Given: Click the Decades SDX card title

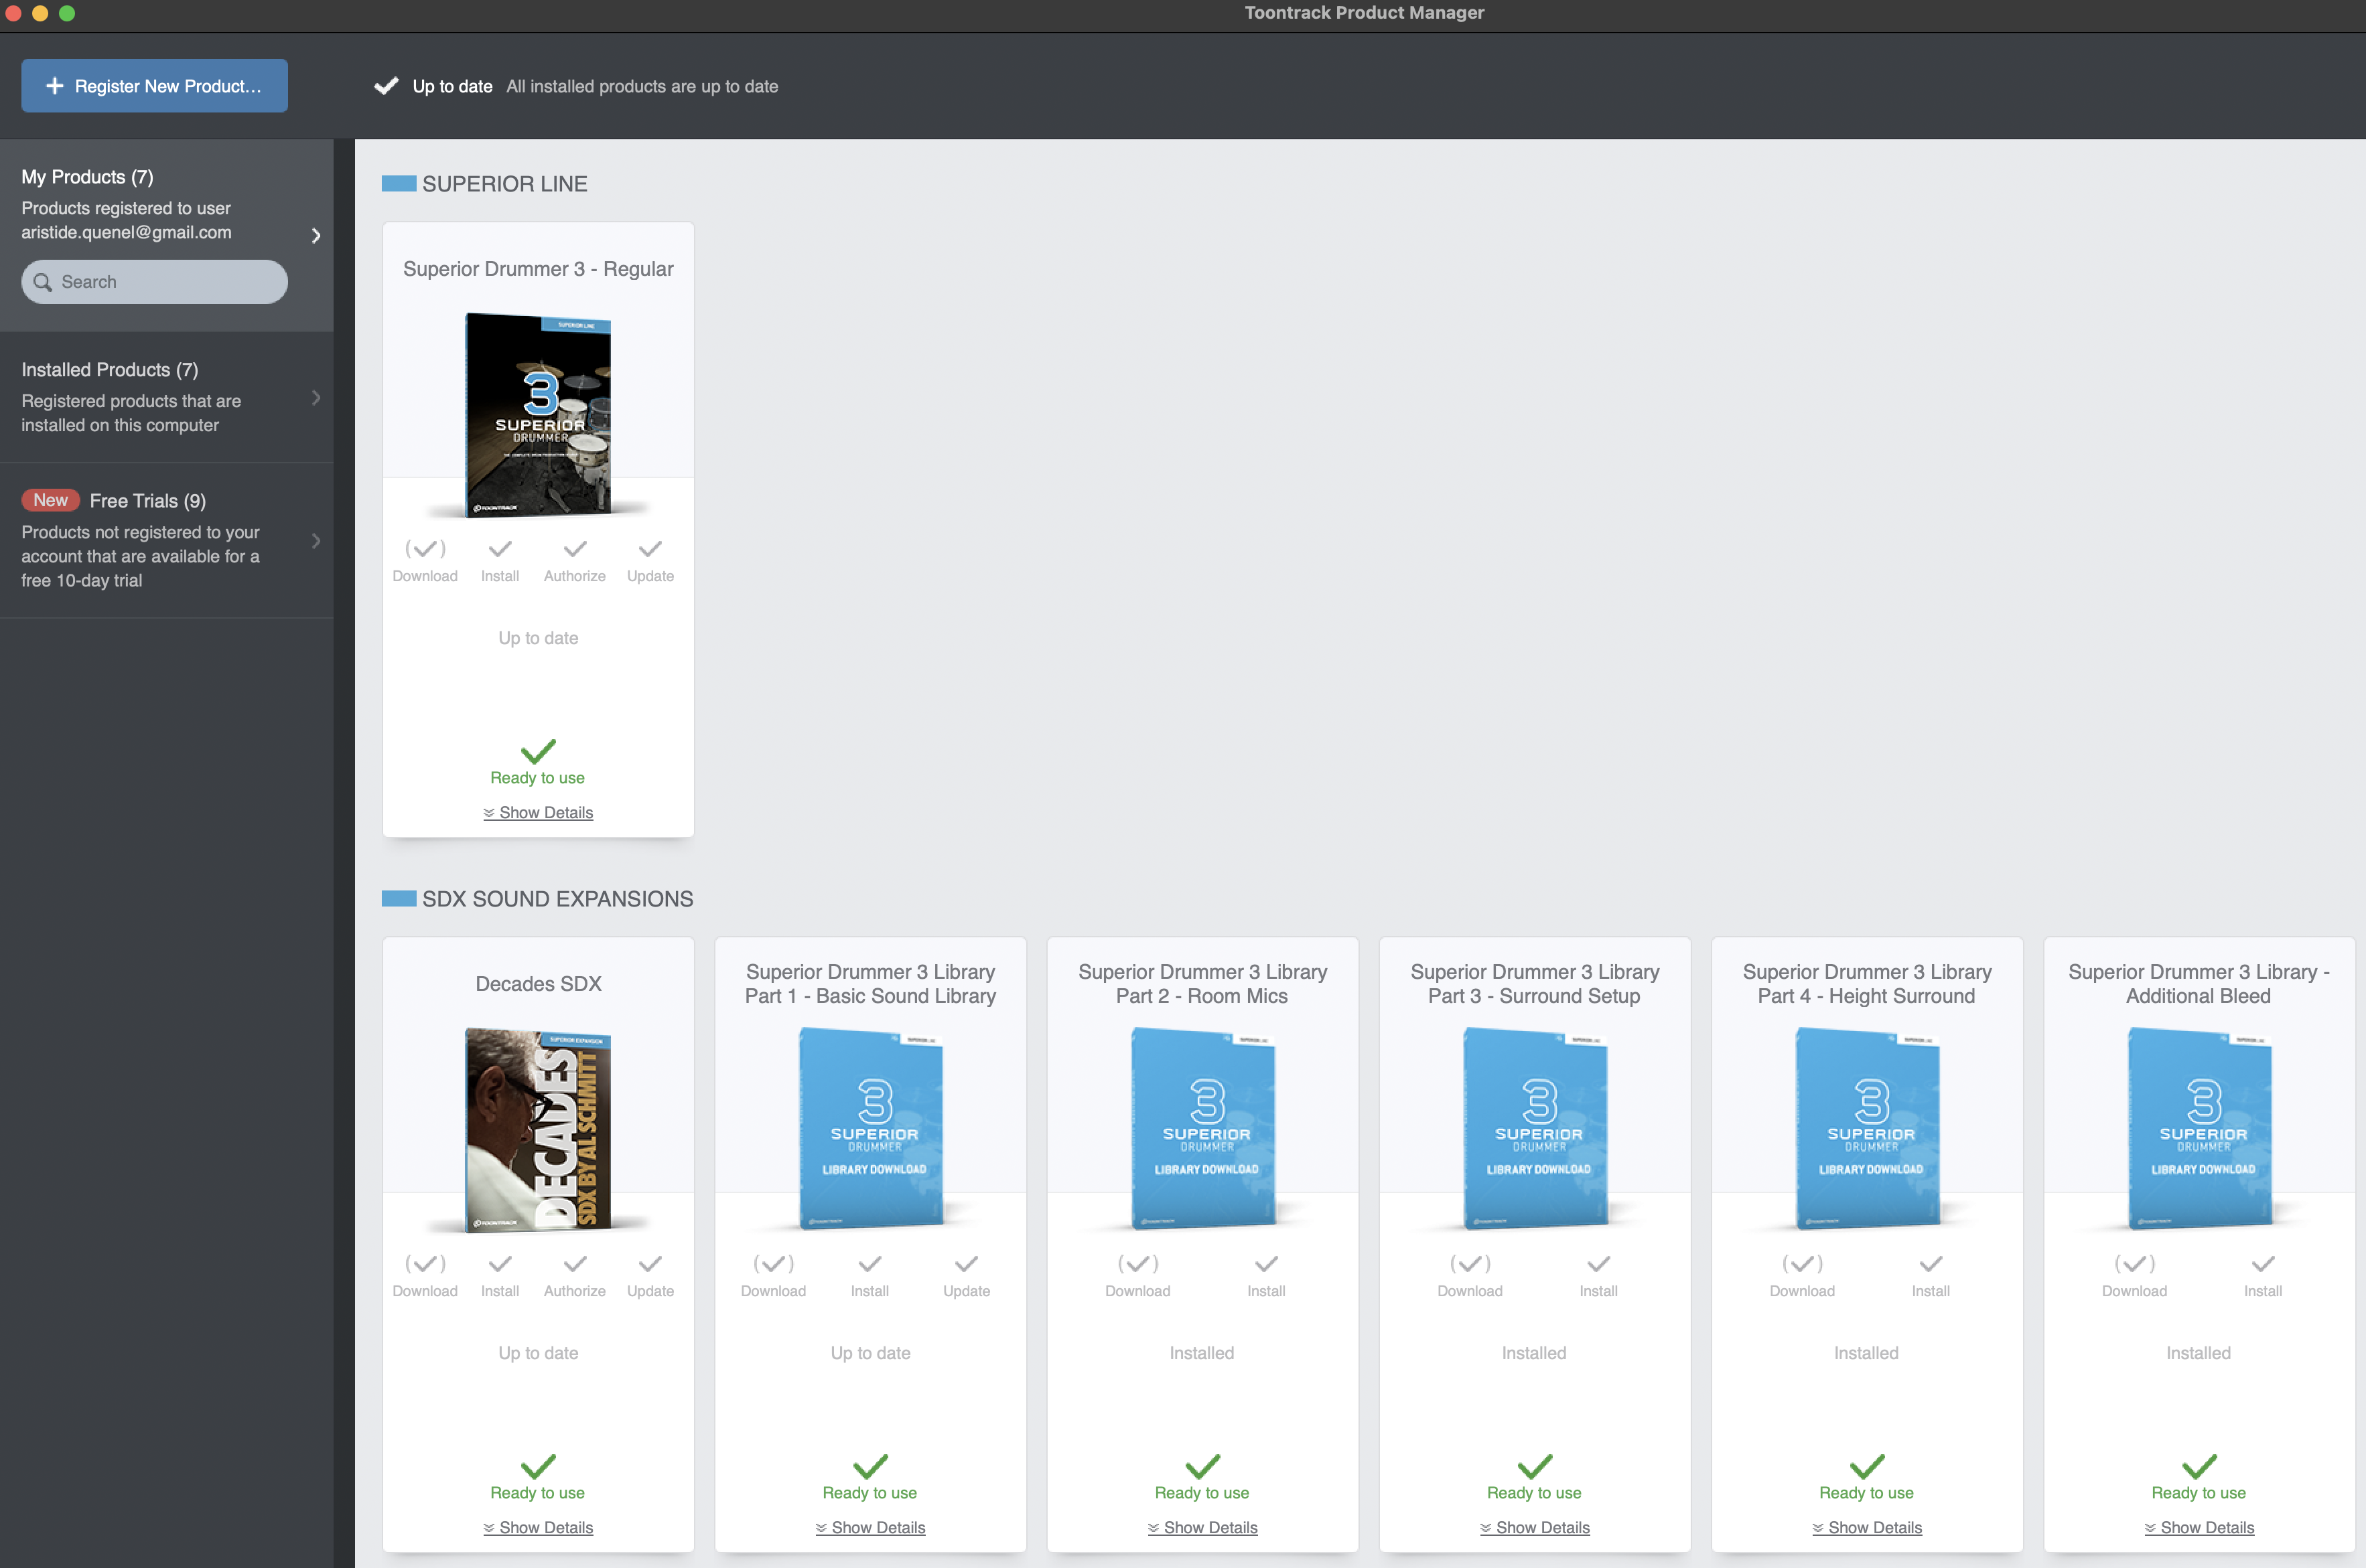Looking at the screenshot, I should tap(538, 984).
